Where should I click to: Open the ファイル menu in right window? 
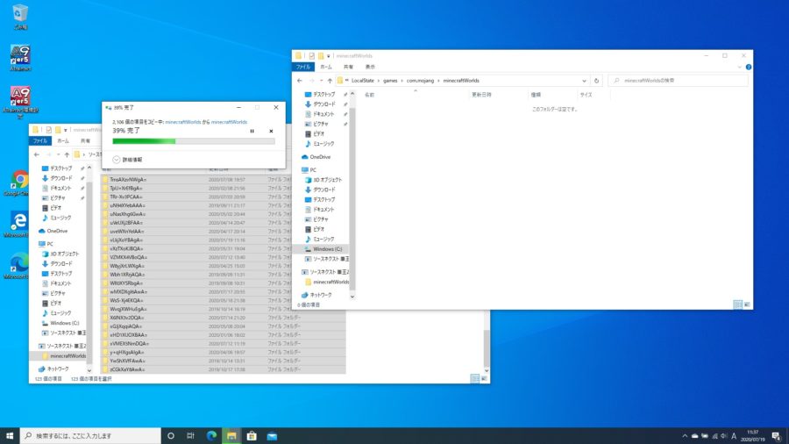[303, 67]
